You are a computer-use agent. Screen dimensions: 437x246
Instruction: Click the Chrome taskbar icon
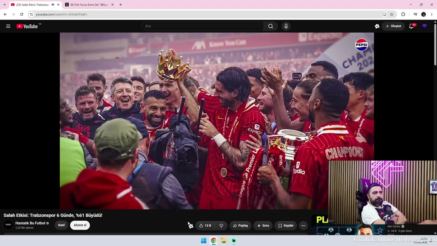point(213,241)
